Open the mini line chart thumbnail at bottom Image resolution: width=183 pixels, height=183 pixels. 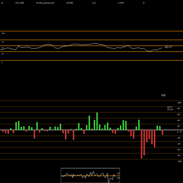[90, 175]
